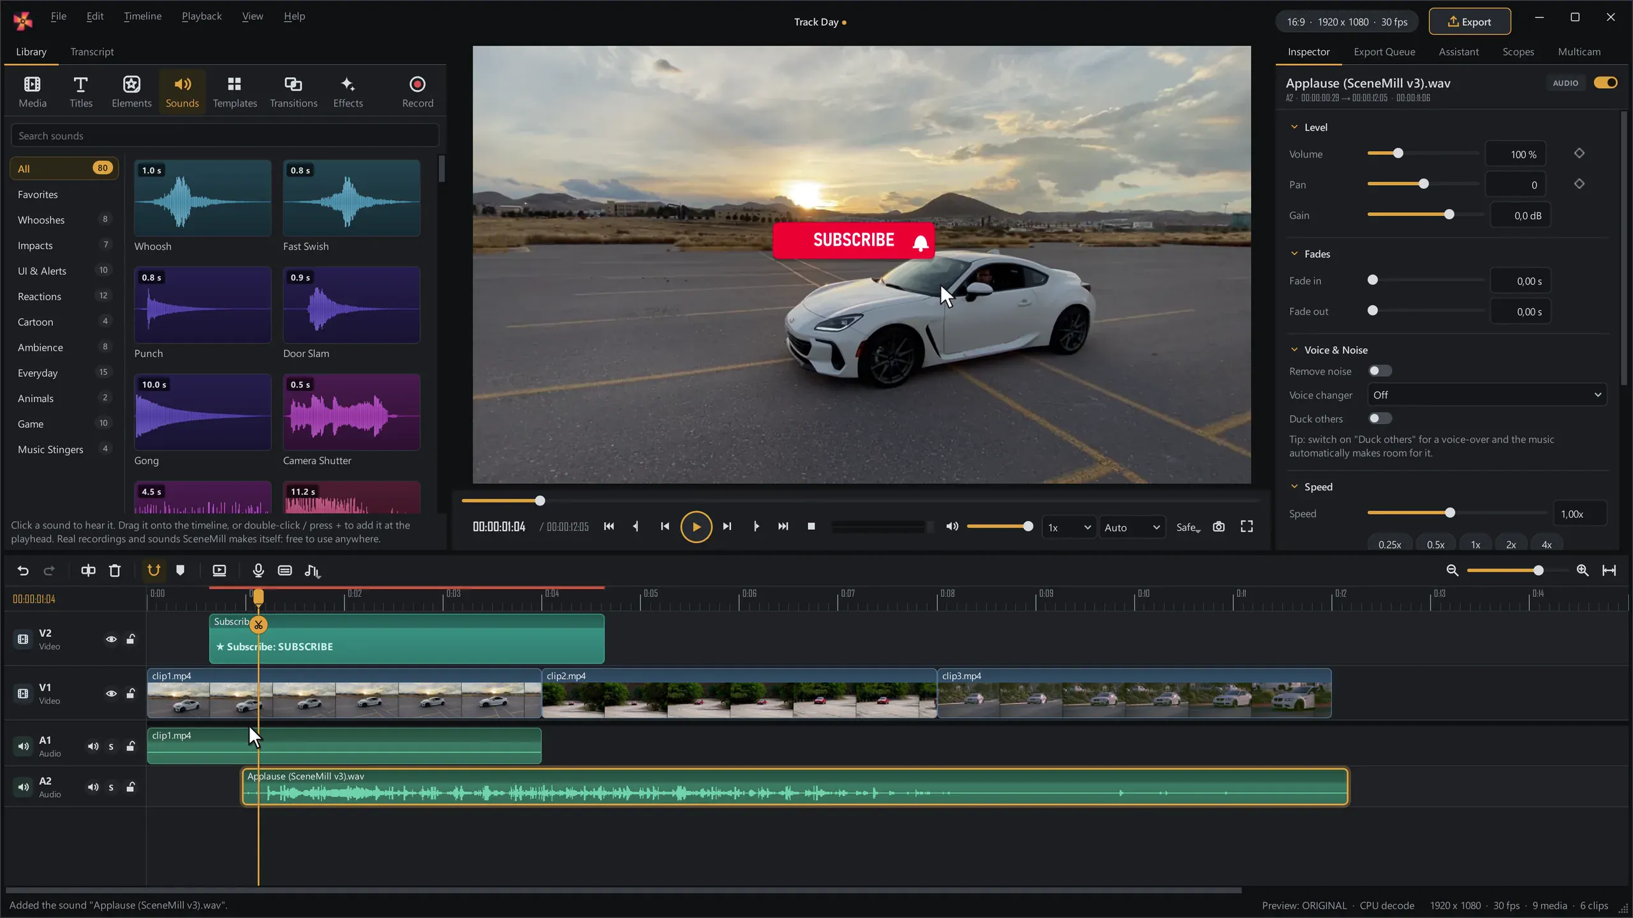The image size is (1633, 918).
Task: Solo the A2 audio track
Action: [x=111, y=787]
